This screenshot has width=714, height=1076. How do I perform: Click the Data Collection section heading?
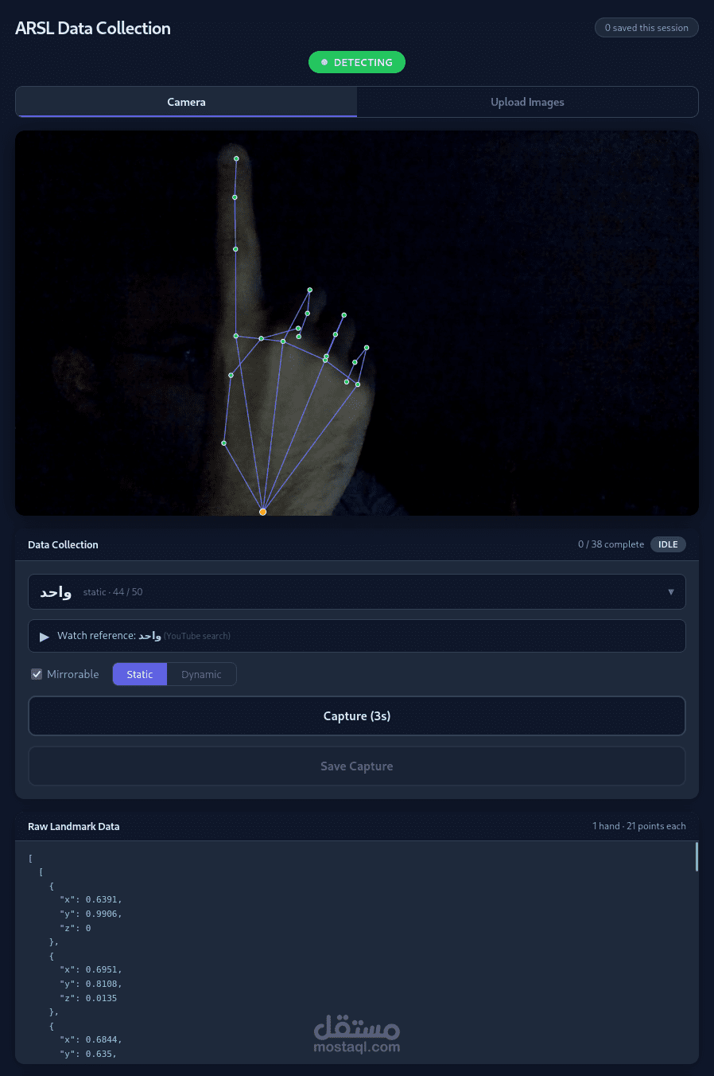[x=63, y=544]
